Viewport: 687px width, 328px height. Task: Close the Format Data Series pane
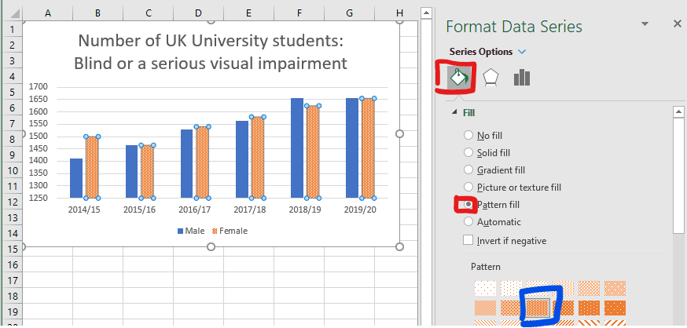pos(678,24)
